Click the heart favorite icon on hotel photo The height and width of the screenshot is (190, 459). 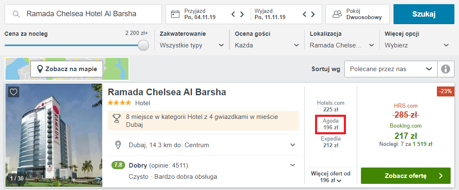[14, 91]
